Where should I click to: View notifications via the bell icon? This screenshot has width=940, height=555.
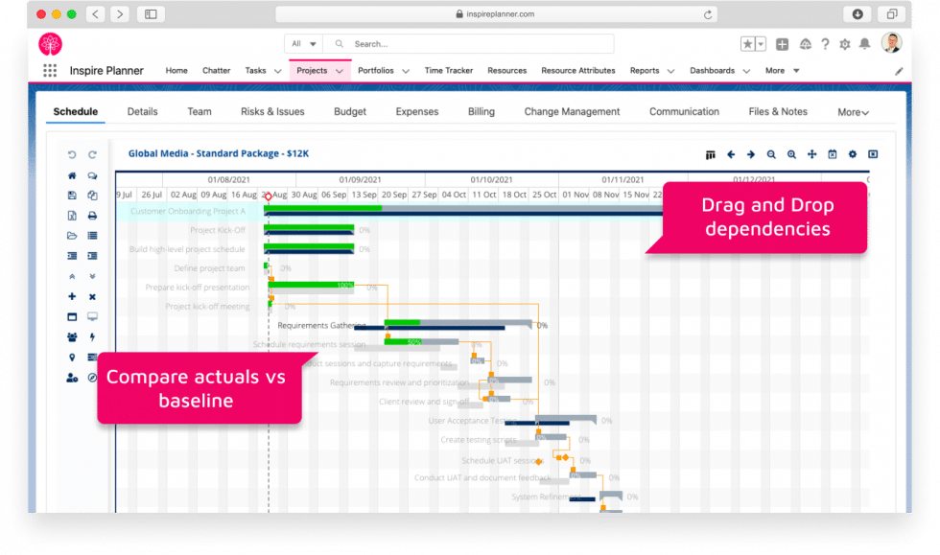866,44
